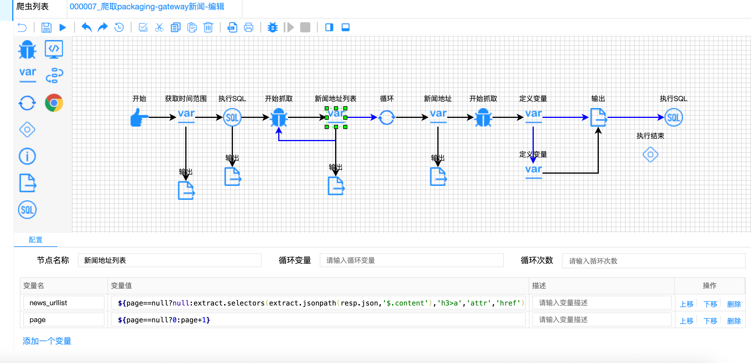Click 下移 for news_urllist variable
The image size is (751, 363).
click(710, 304)
